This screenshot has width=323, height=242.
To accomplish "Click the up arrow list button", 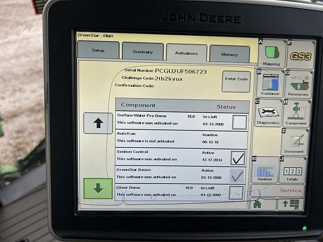I will pos(98,123).
